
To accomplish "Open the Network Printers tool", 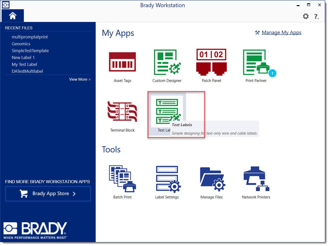I will (256, 179).
